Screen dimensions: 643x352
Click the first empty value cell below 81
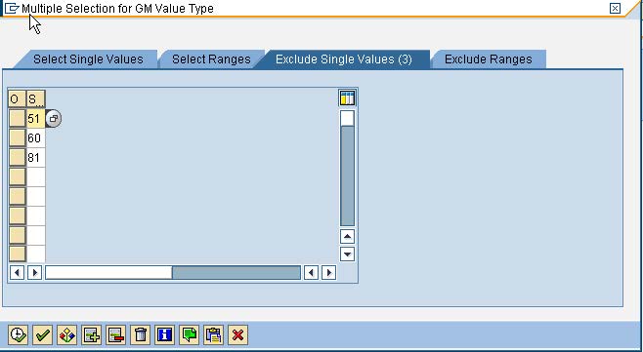[x=36, y=176]
